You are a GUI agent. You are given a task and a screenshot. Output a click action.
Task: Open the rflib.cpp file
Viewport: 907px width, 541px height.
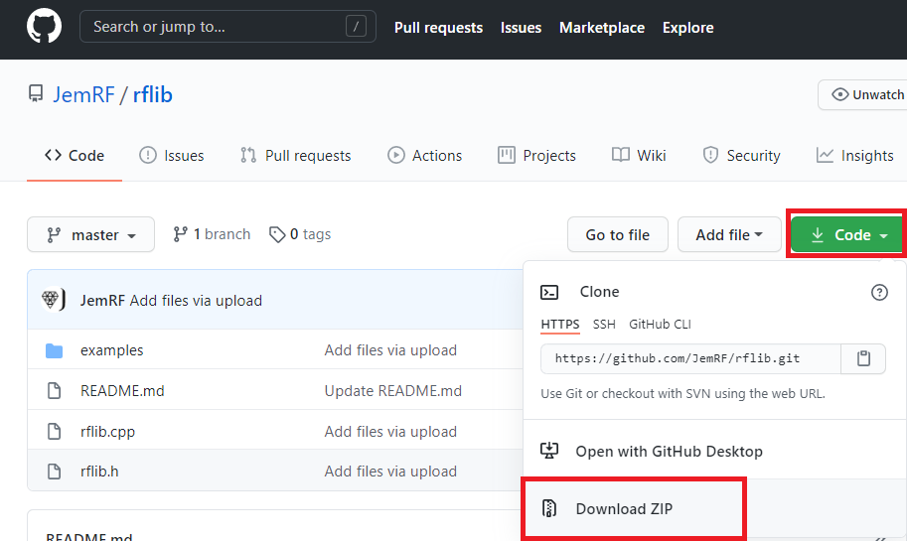point(107,432)
